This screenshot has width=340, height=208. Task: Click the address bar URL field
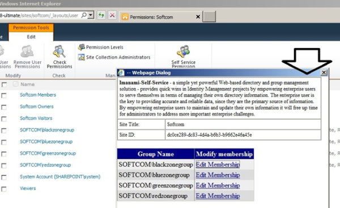(x=40, y=15)
